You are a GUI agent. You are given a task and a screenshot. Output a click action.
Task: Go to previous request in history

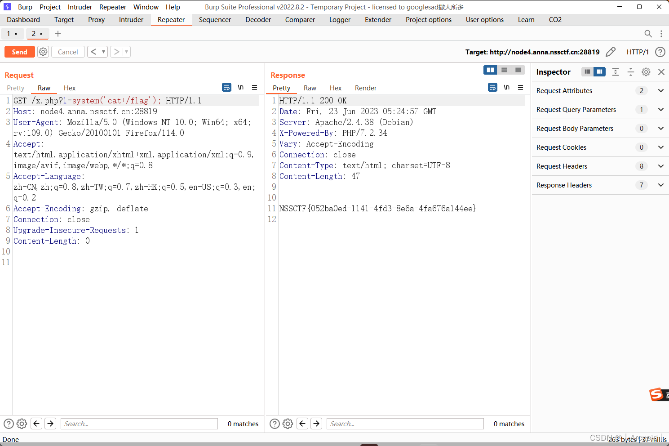click(x=93, y=52)
